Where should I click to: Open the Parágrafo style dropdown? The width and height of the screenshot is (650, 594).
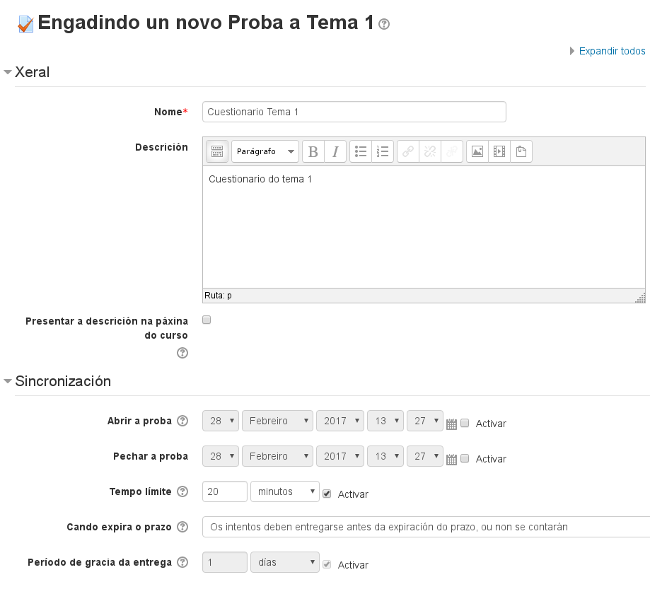pos(265,151)
